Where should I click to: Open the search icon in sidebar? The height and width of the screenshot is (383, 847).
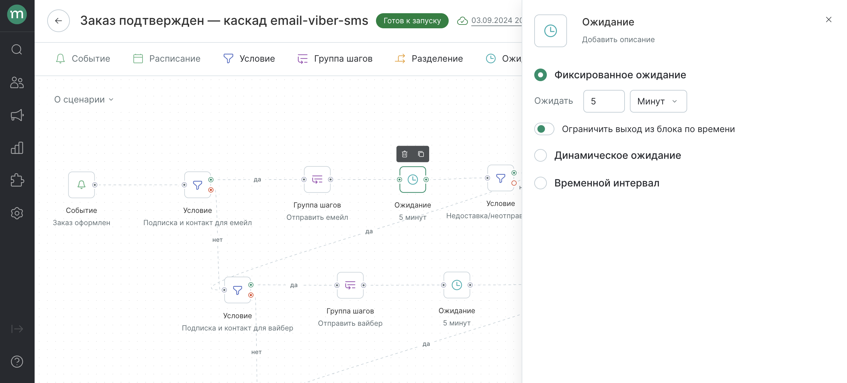click(17, 50)
